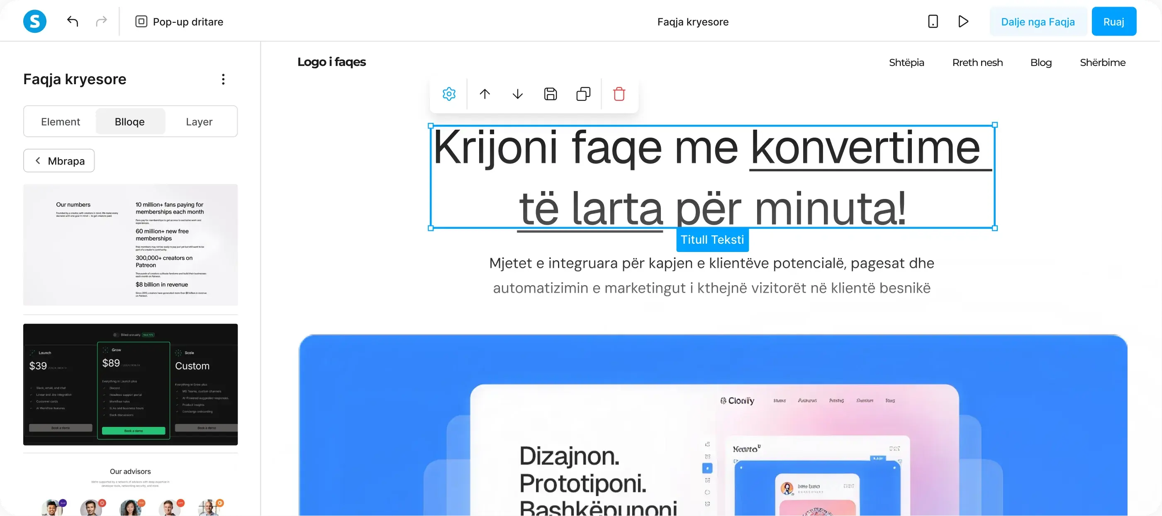The image size is (1162, 516).
Task: Move the selected heading block up
Action: [x=485, y=94]
